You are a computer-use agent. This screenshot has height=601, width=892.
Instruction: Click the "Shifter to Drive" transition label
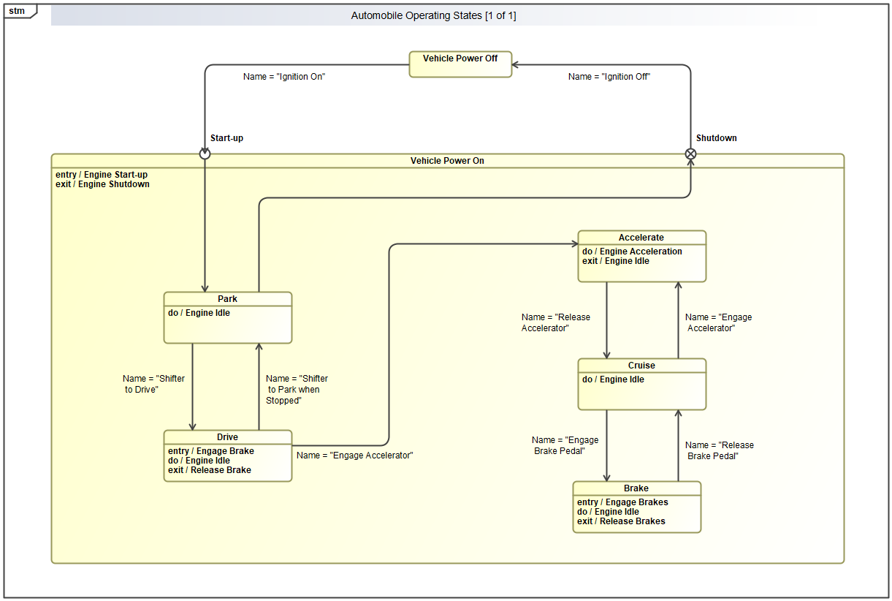coord(153,385)
